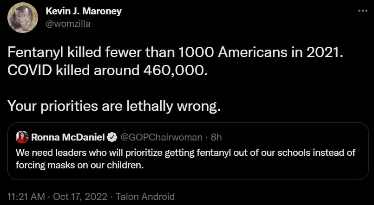This screenshot has height=205, width=374.
Task: Open the three-dot more options menu
Action: tap(362, 11)
